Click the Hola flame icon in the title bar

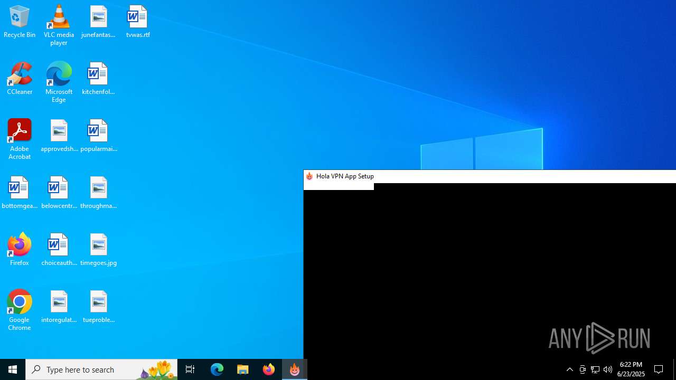coord(309,176)
